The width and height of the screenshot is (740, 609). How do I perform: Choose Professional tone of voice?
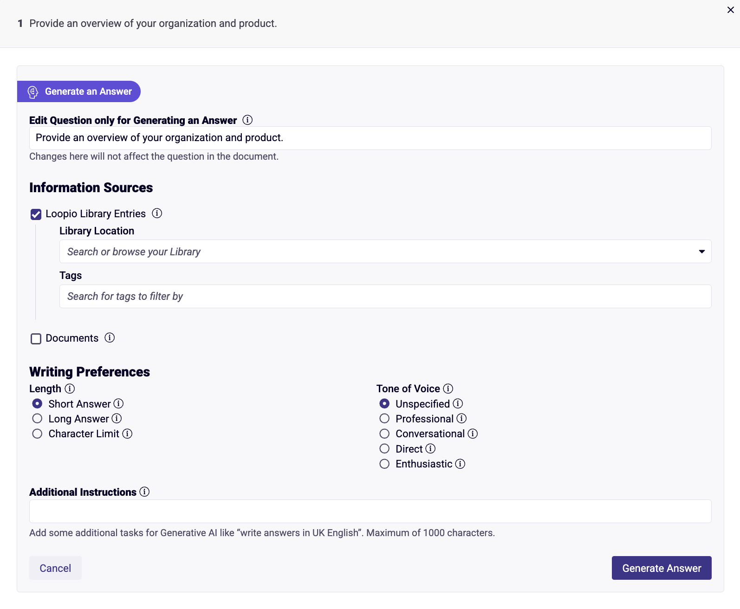pyautogui.click(x=384, y=419)
